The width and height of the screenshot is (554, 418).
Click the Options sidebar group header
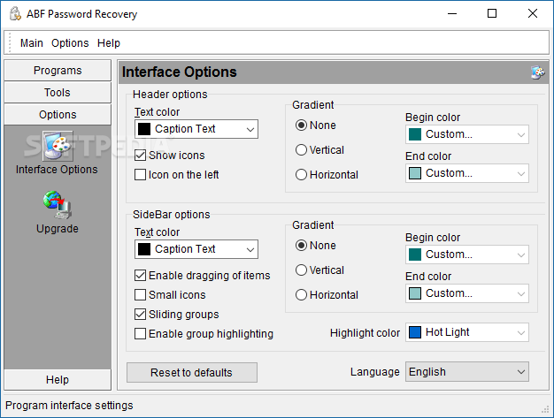pyautogui.click(x=58, y=115)
